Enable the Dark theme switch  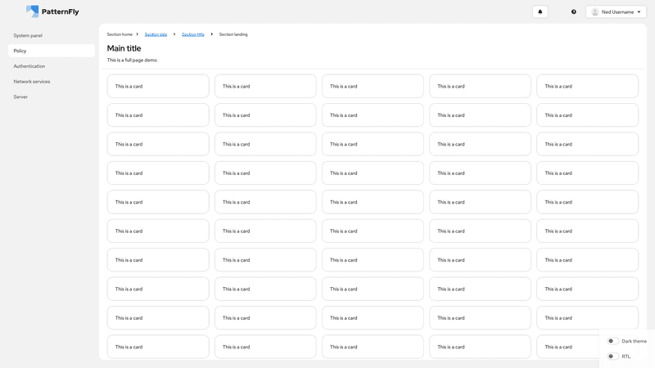pos(612,341)
